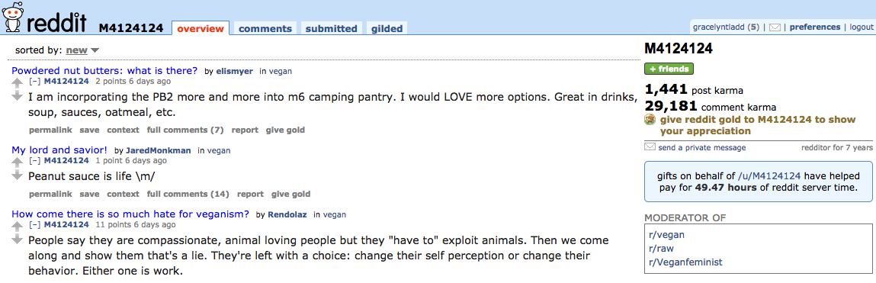Viewport: 876px width, 283px height.
Task: Switch to the gilded tab
Action: point(387,28)
